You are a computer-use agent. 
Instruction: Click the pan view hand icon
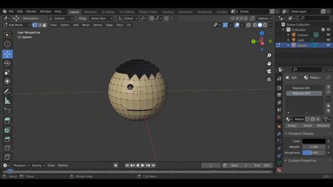tap(269, 63)
